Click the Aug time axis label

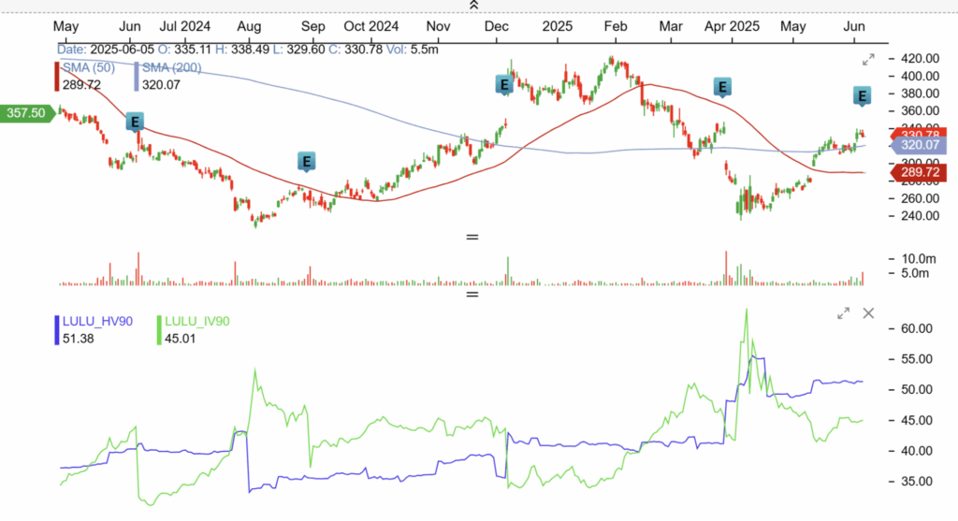249,26
